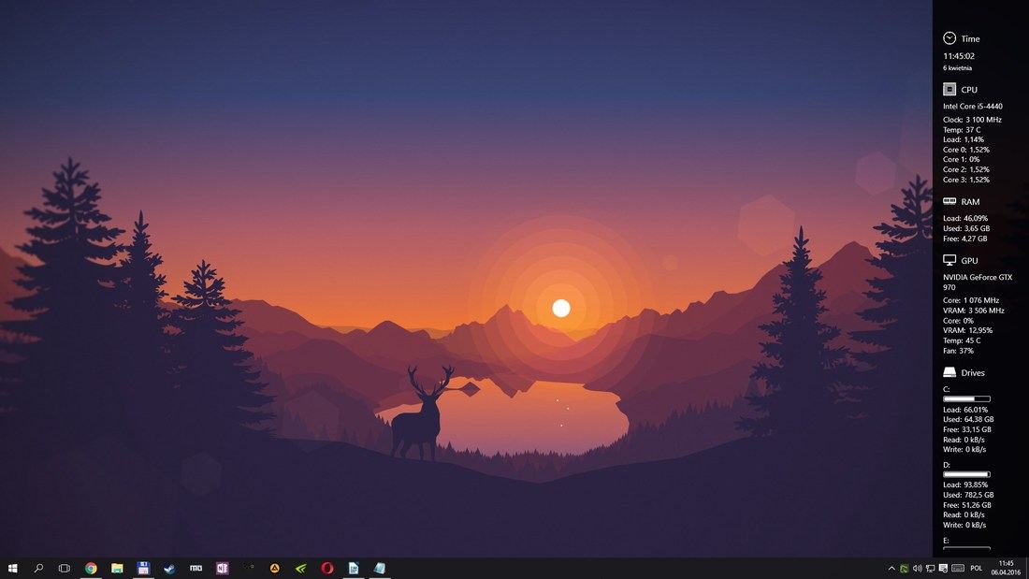Open Task View from the taskbar

[x=65, y=569]
